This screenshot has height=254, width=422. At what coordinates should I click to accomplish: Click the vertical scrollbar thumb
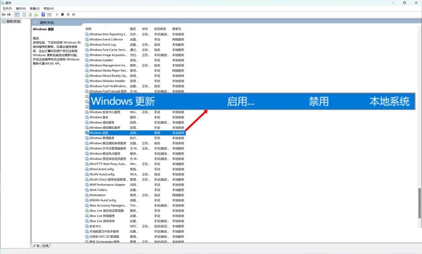(419, 203)
